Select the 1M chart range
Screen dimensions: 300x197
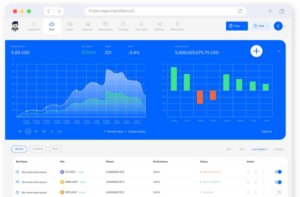tap(36, 131)
